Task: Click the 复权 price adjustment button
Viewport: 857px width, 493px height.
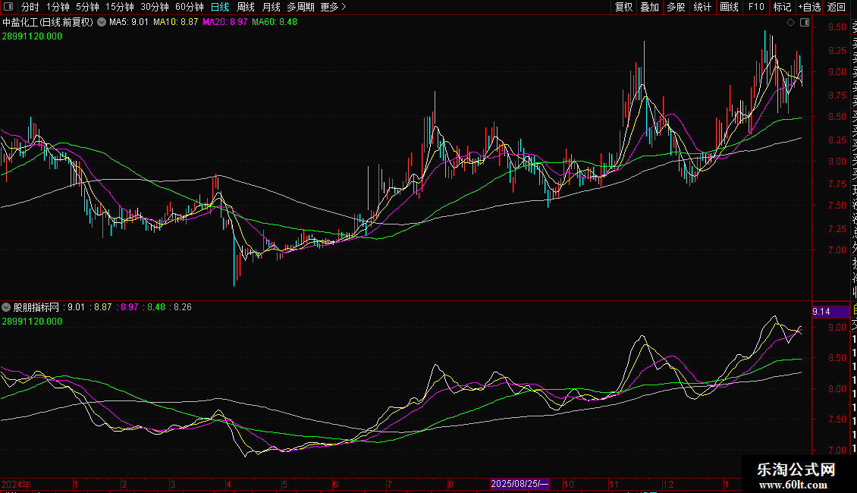Action: (623, 7)
